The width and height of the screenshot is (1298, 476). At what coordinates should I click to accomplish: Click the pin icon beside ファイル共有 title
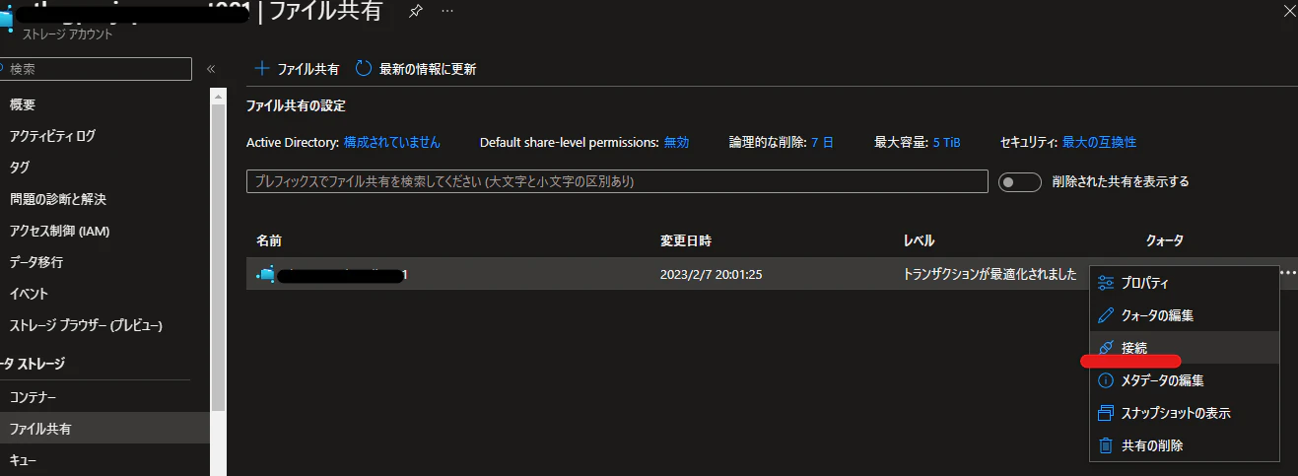point(416,11)
